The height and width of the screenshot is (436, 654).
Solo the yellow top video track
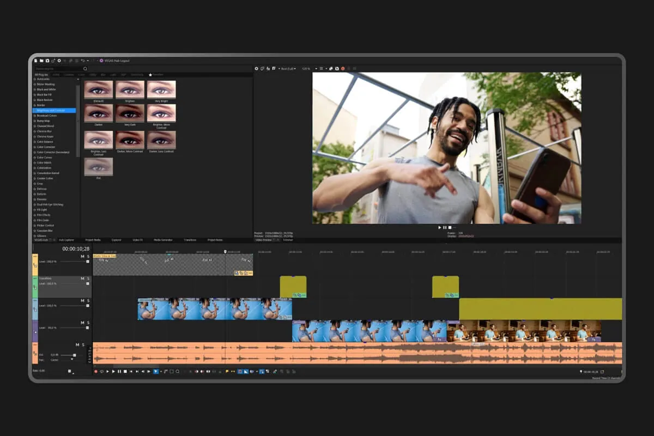[88, 256]
